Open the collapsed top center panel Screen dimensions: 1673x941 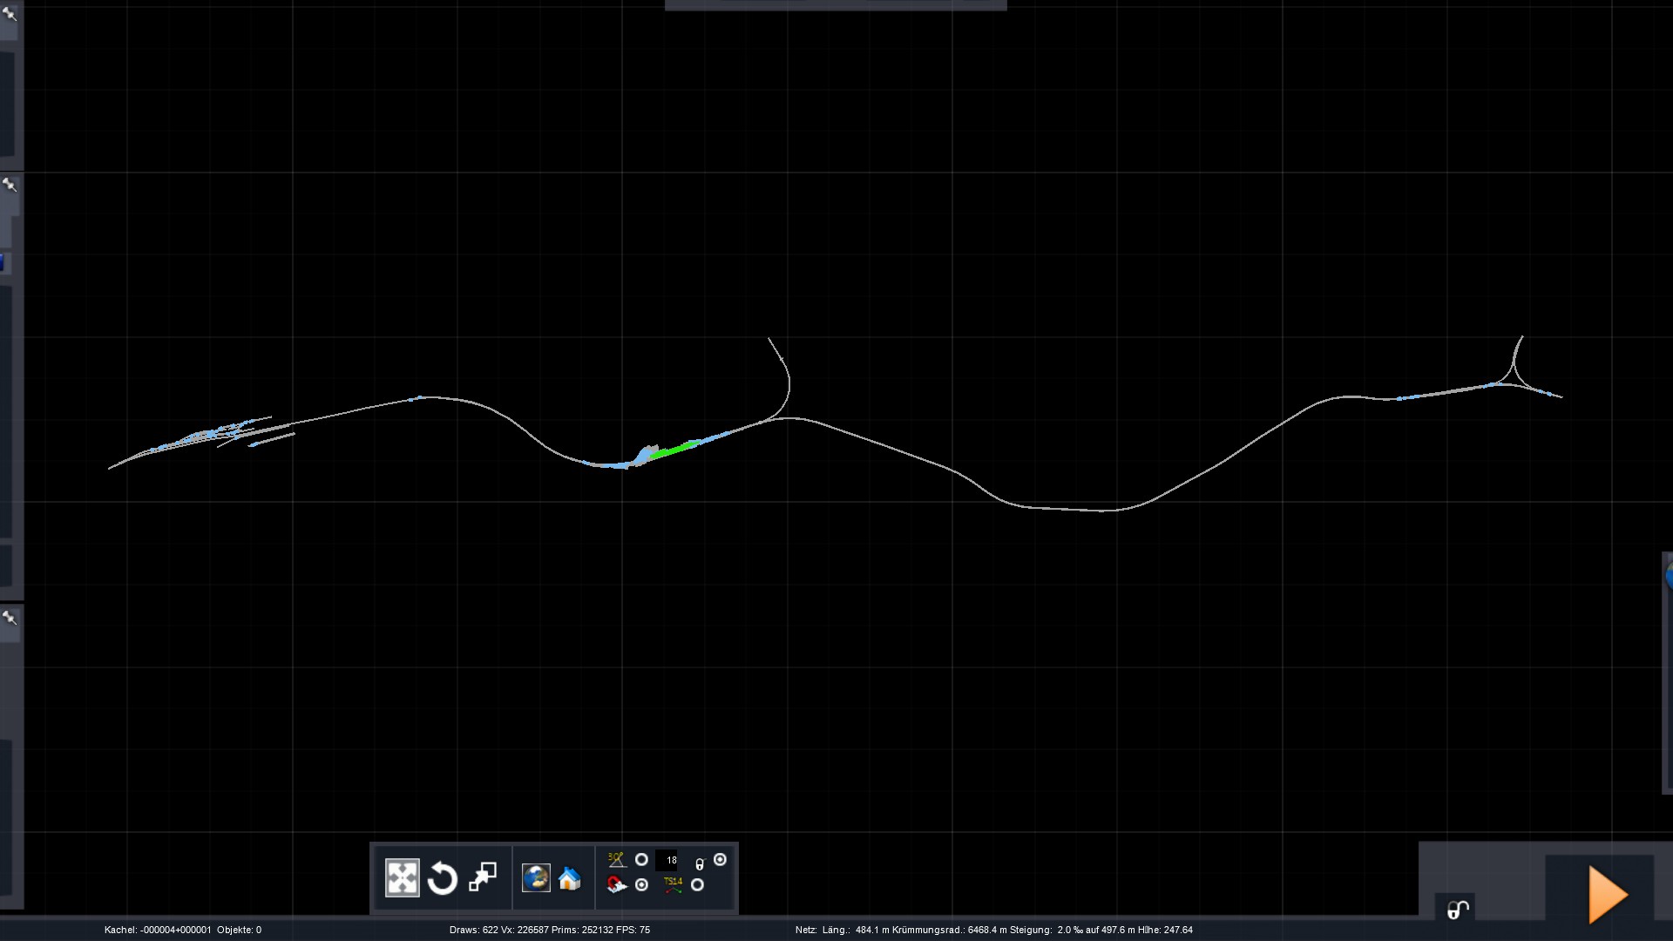(x=835, y=5)
